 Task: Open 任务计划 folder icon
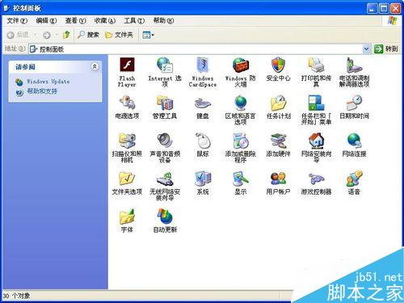[x=278, y=103]
